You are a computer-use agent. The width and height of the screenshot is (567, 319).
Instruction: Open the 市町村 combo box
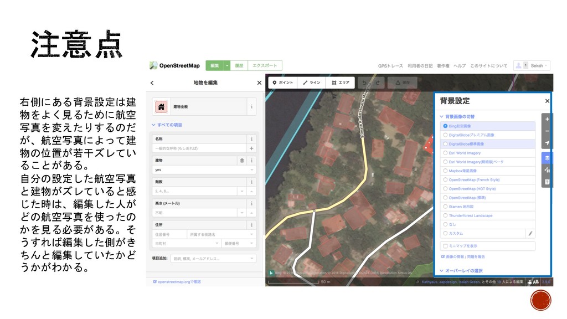(x=187, y=244)
